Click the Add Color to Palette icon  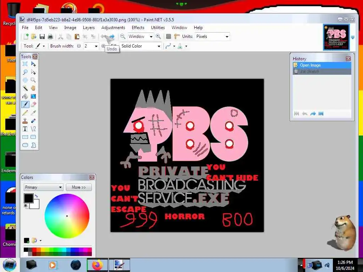coord(26,240)
